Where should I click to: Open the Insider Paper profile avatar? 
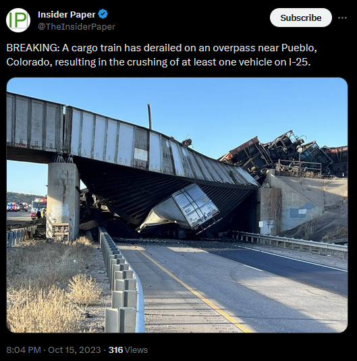coord(18,20)
